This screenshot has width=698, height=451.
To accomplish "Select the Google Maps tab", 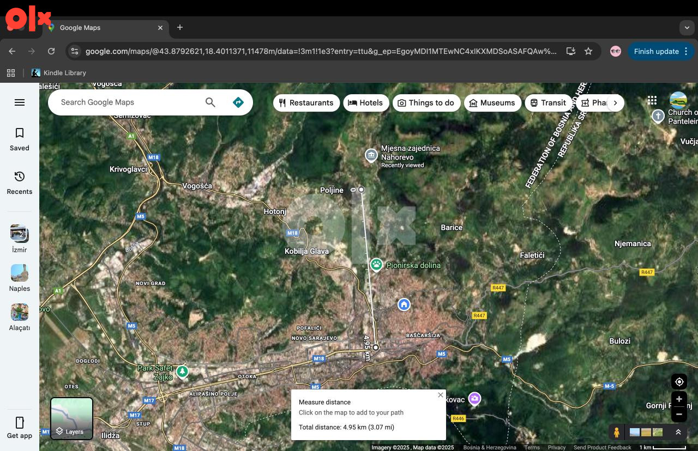I will click(x=105, y=28).
